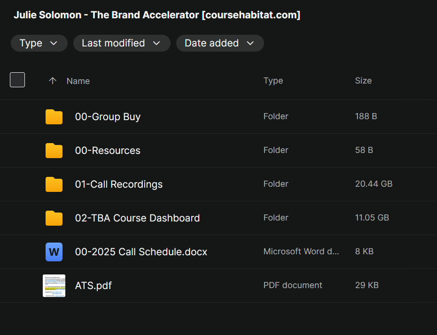Viewport: 437px width, 335px height.
Task: Click the Word document icon
Action: click(54, 252)
